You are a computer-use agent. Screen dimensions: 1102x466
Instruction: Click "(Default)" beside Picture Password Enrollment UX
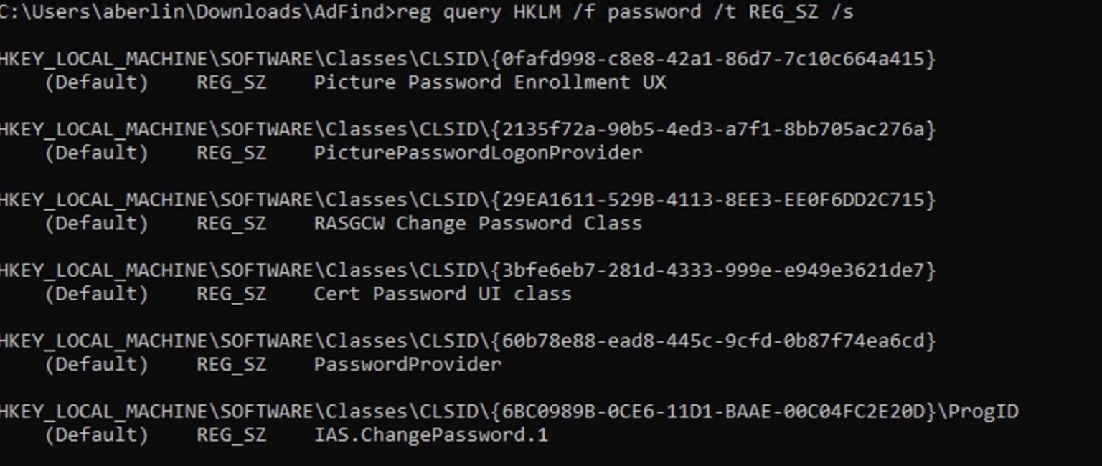pos(96,82)
